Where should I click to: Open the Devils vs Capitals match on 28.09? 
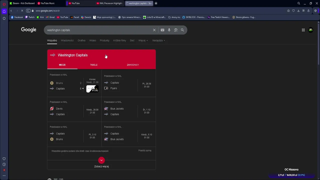(x=74, y=110)
